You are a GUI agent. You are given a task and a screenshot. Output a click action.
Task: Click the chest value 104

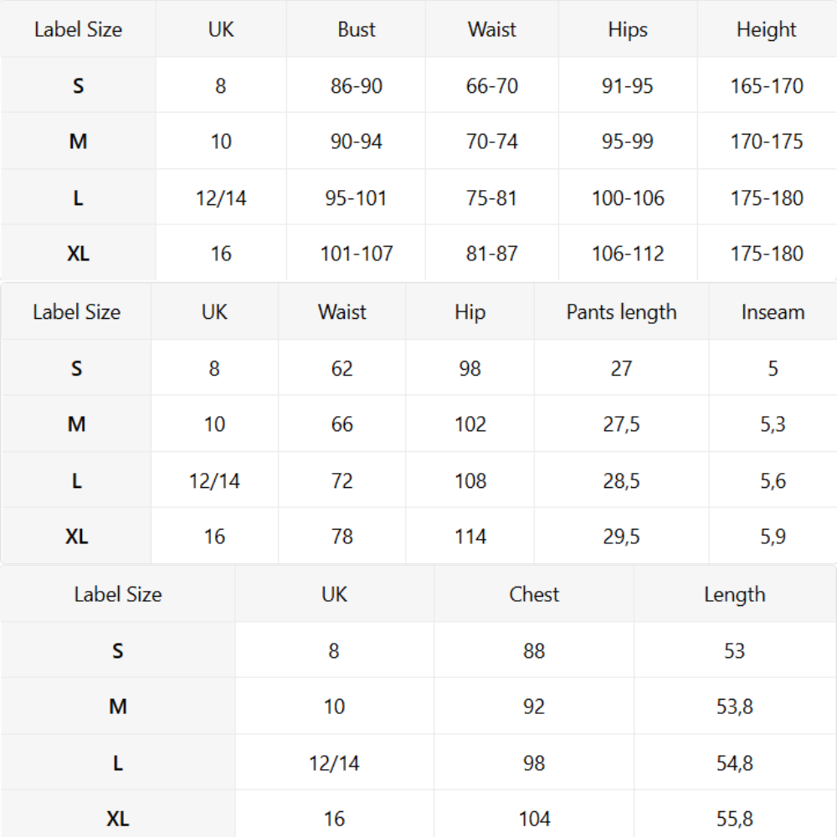pyautogui.click(x=534, y=819)
